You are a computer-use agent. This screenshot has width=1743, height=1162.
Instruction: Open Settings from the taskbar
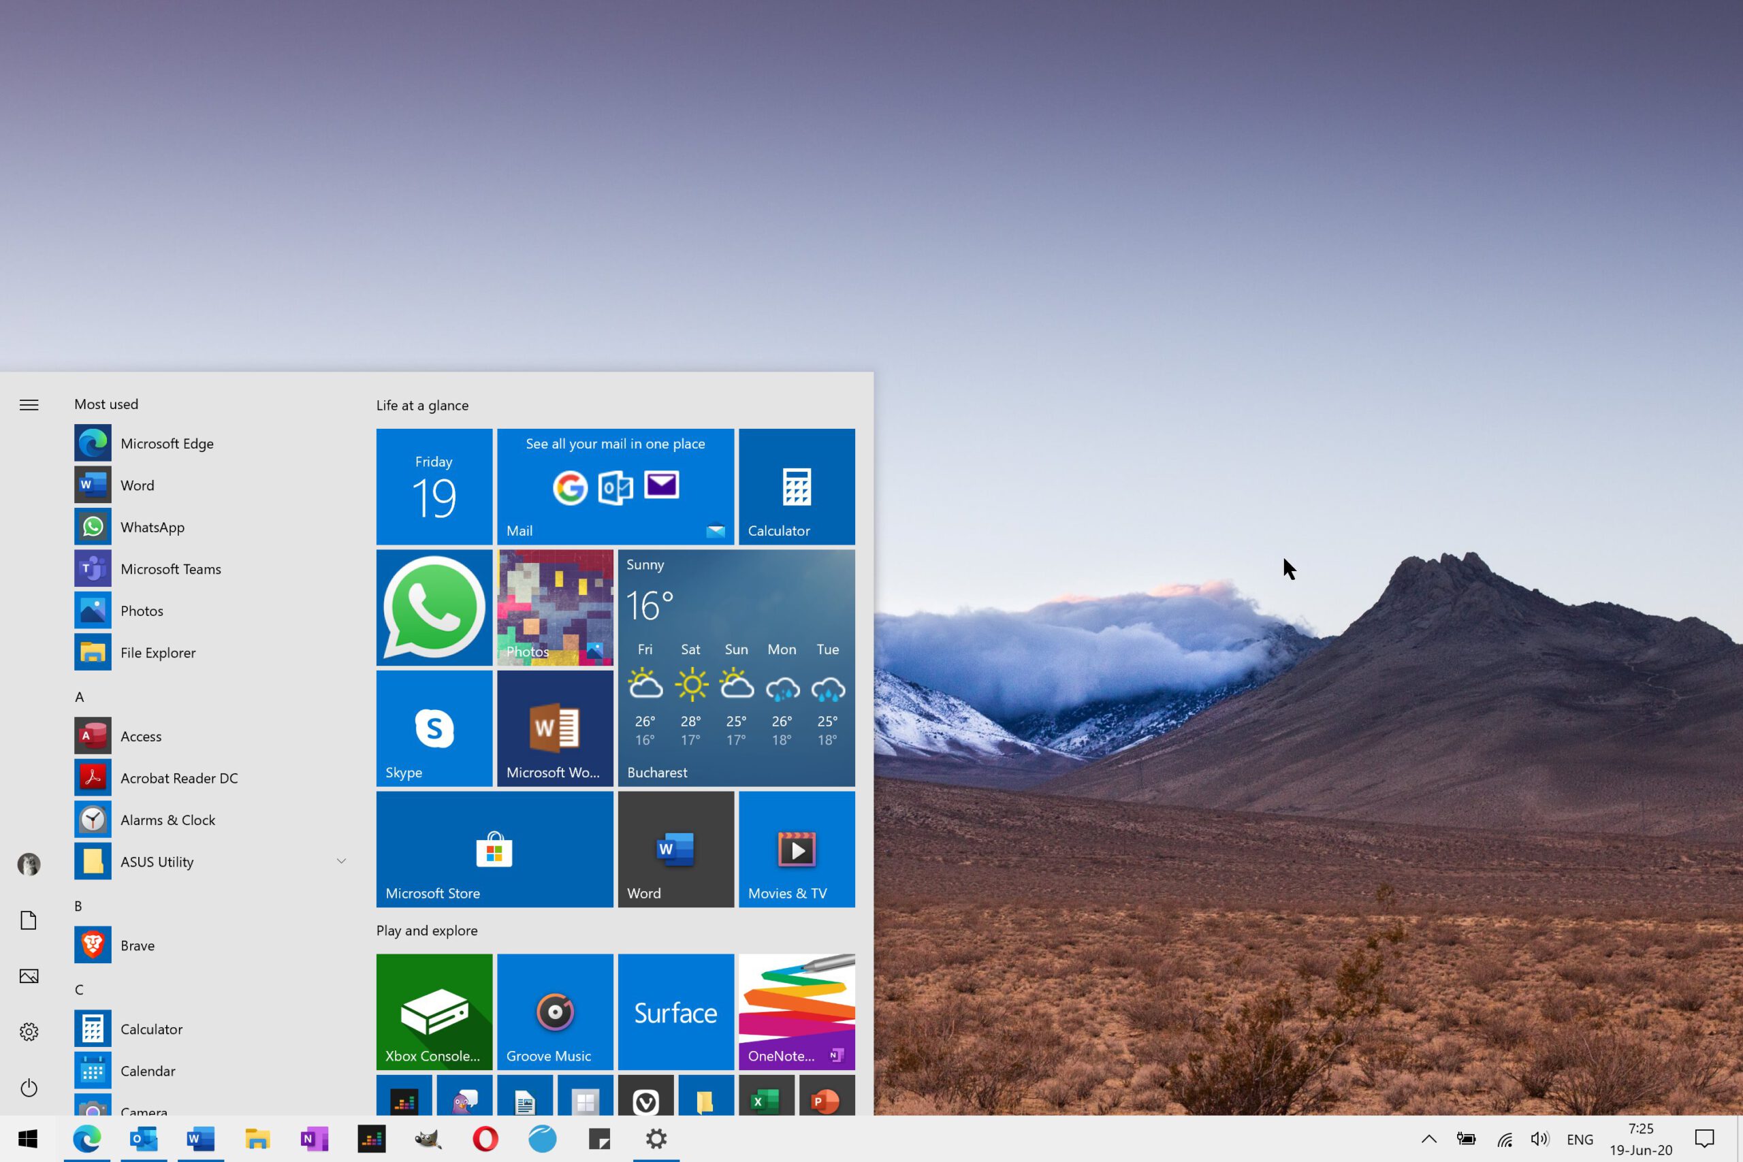point(656,1139)
